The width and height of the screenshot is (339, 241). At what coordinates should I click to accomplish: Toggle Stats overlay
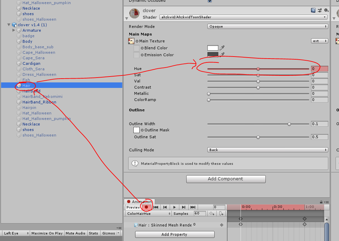(x=93, y=233)
